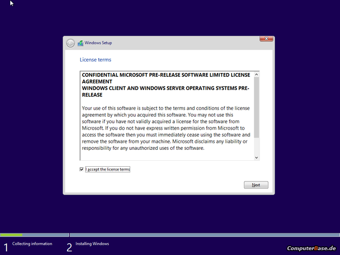Click the bold CONFIDENTIAL MICROSOFT PRE-RELEASE heading
The height and width of the screenshot is (255, 340).
(163, 75)
